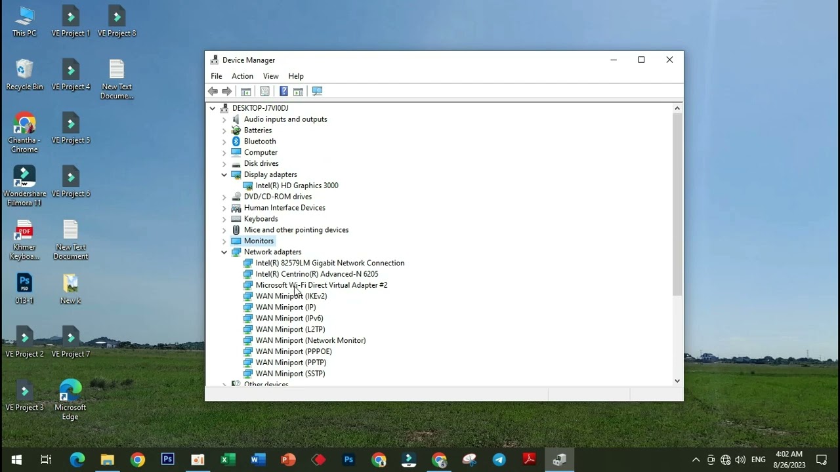
Task: Select WAN Miniport (SSTP)
Action: (290, 374)
